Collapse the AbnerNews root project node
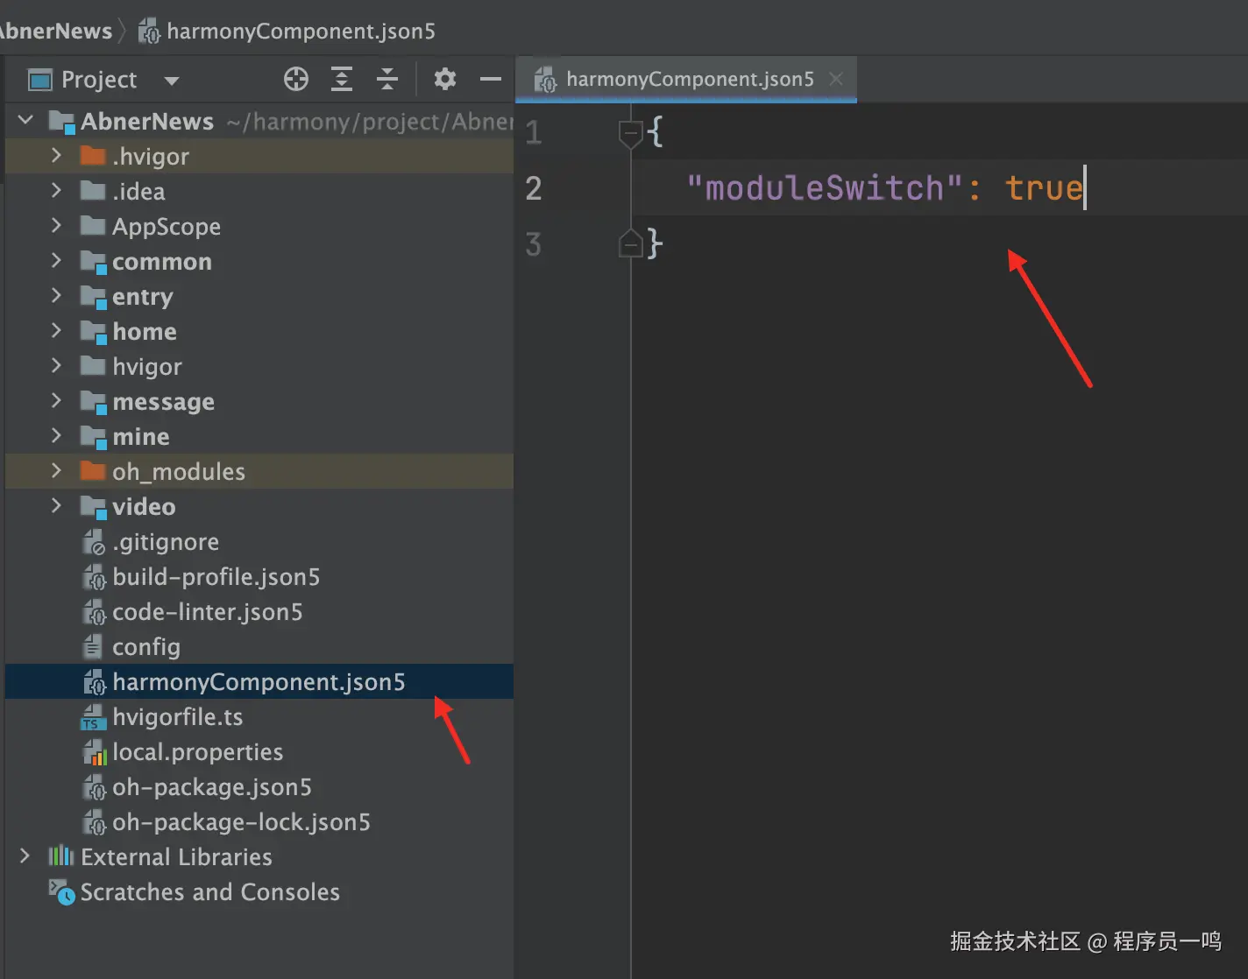 25,120
